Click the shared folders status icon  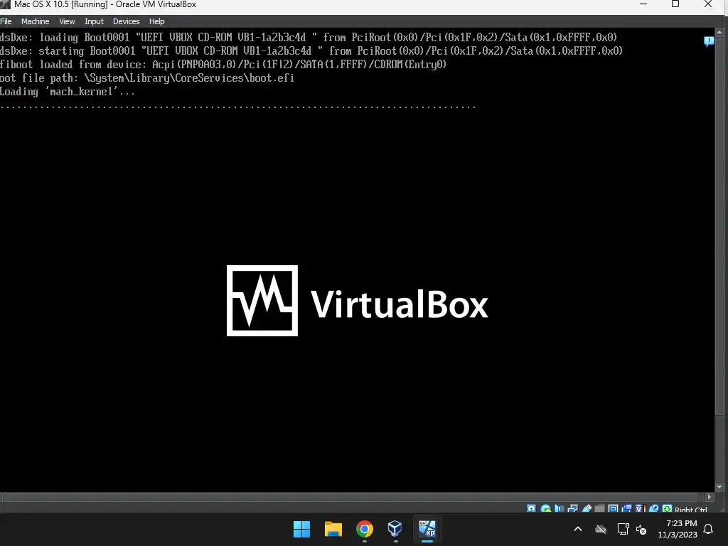[600, 508]
